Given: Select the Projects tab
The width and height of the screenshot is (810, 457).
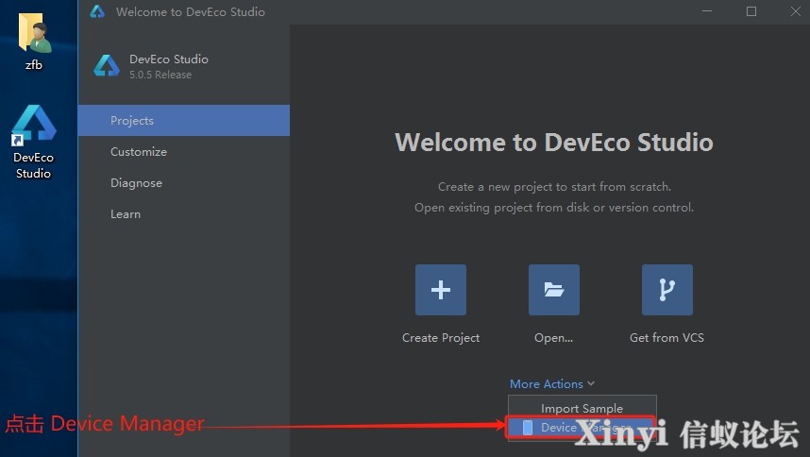Looking at the screenshot, I should pos(184,120).
